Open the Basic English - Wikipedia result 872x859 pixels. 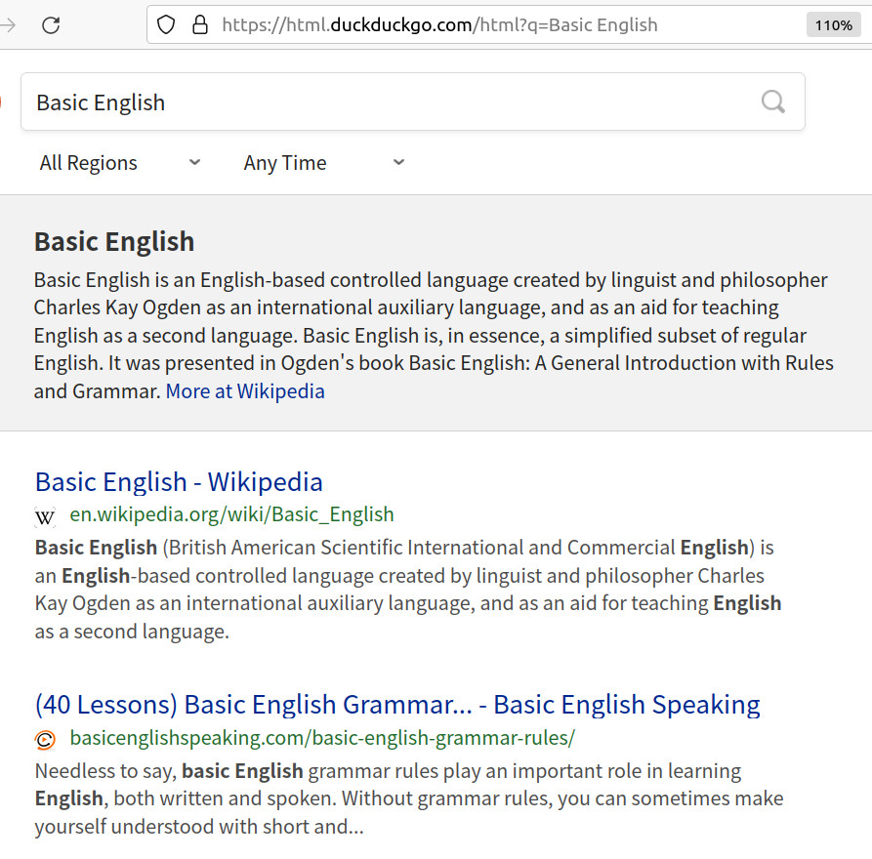pyautogui.click(x=179, y=482)
